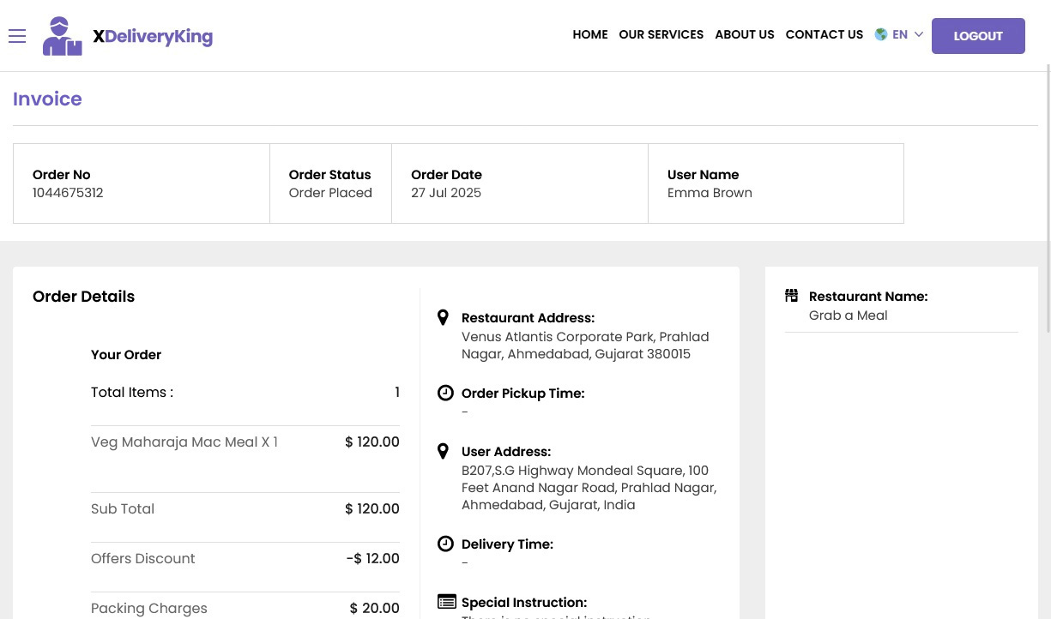Click the Veg Maharaja Mac Meal item

(x=184, y=442)
